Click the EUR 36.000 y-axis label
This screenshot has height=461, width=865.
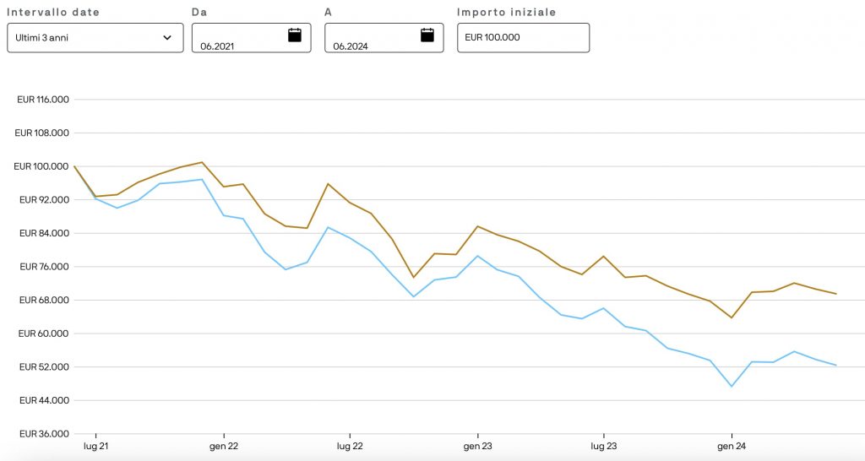pyautogui.click(x=42, y=433)
